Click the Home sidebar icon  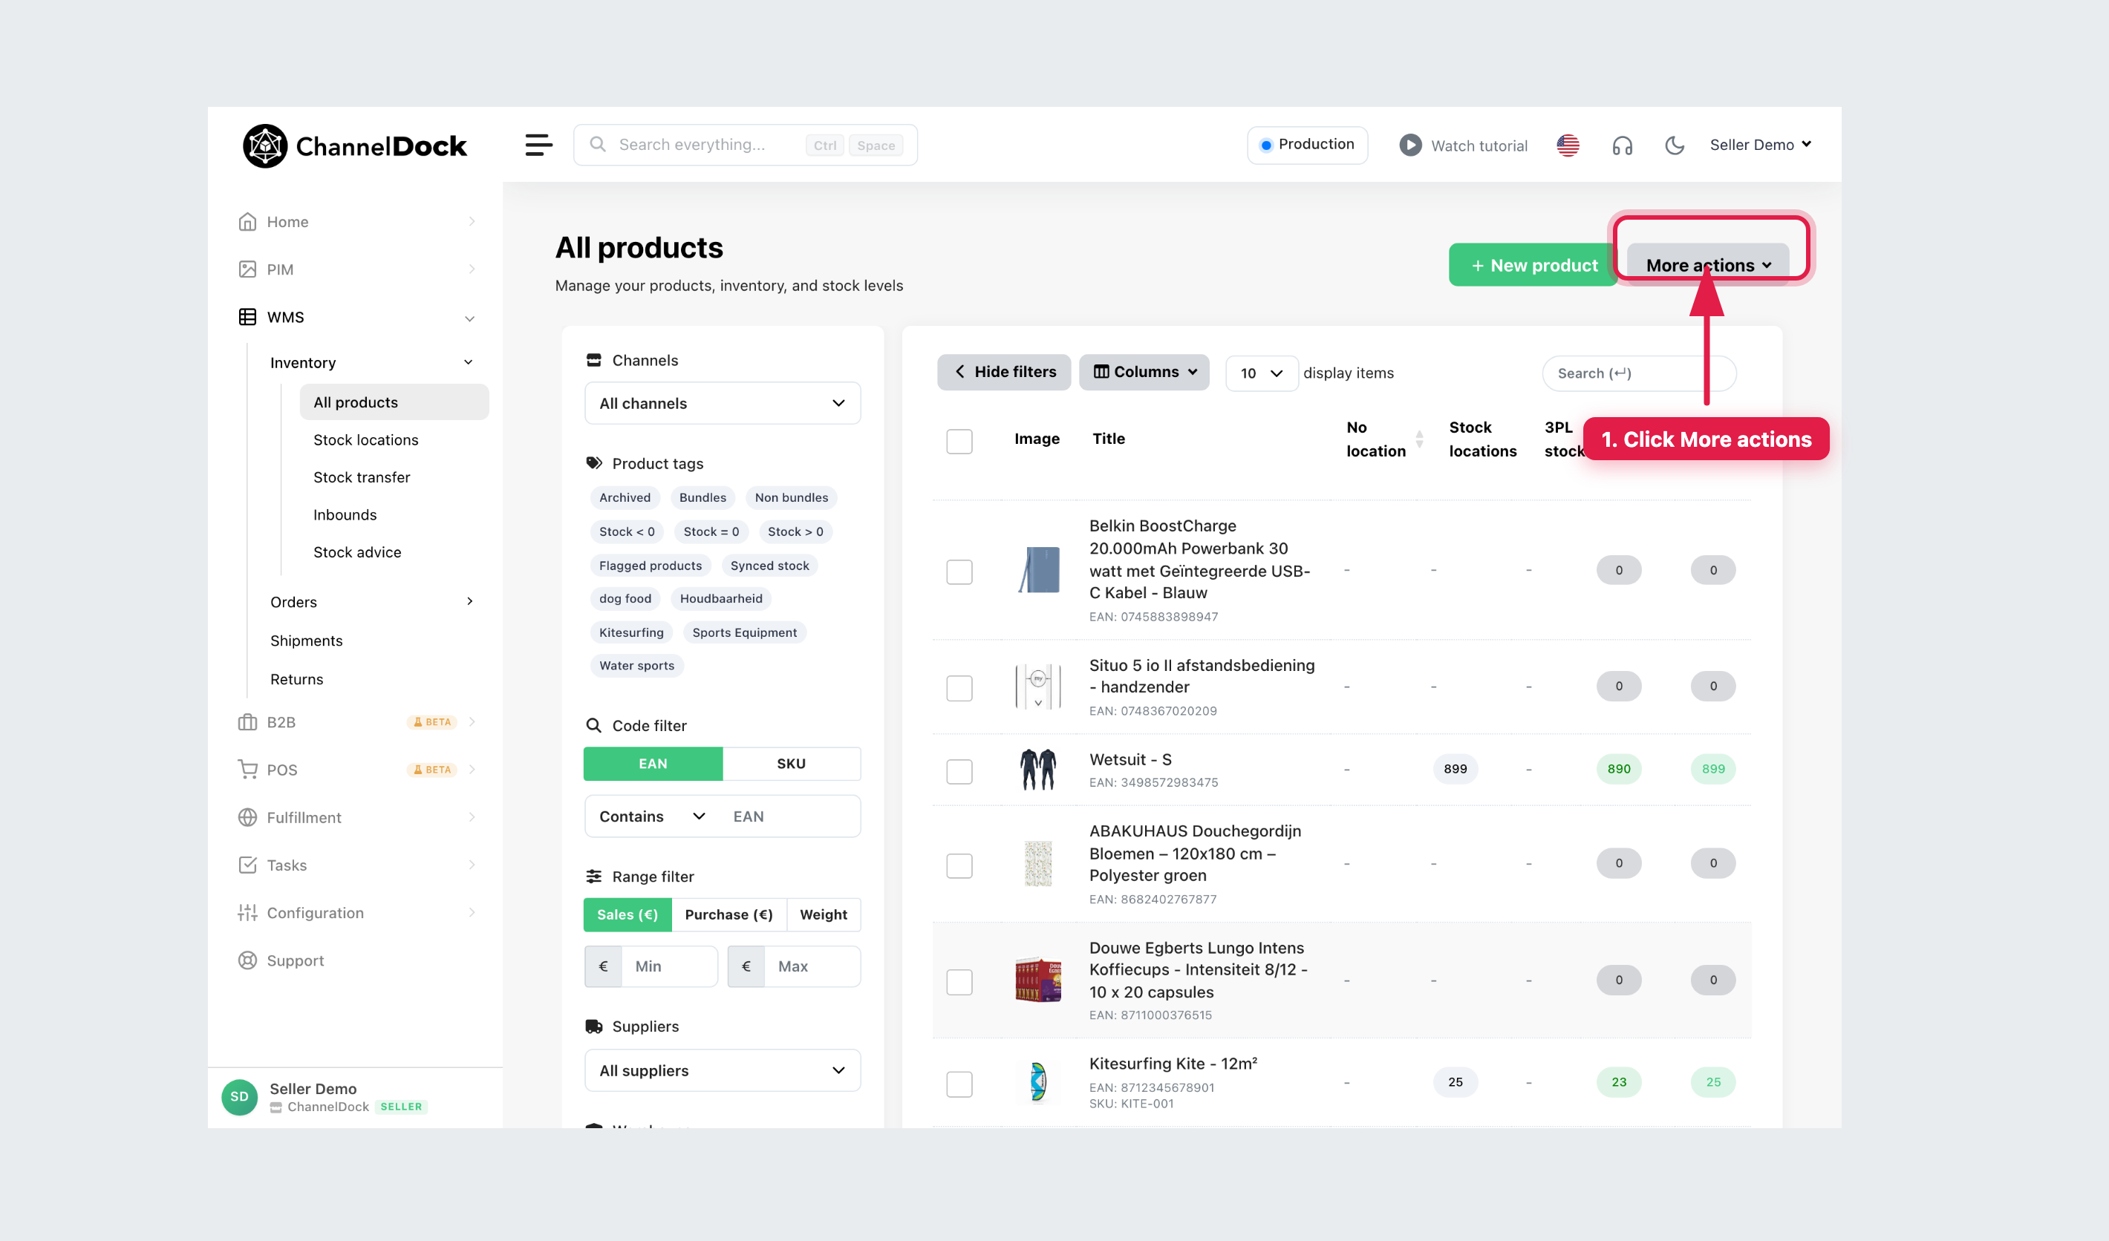[248, 222]
